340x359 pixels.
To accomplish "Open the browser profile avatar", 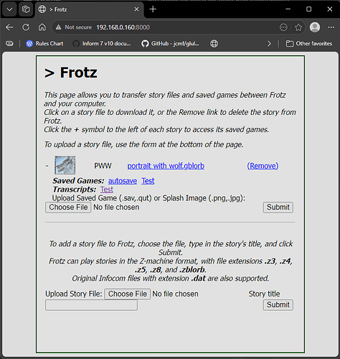I will [x=315, y=27].
